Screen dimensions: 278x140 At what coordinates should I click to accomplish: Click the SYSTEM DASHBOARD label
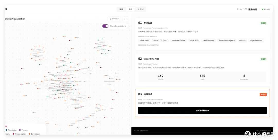pos(141,131)
